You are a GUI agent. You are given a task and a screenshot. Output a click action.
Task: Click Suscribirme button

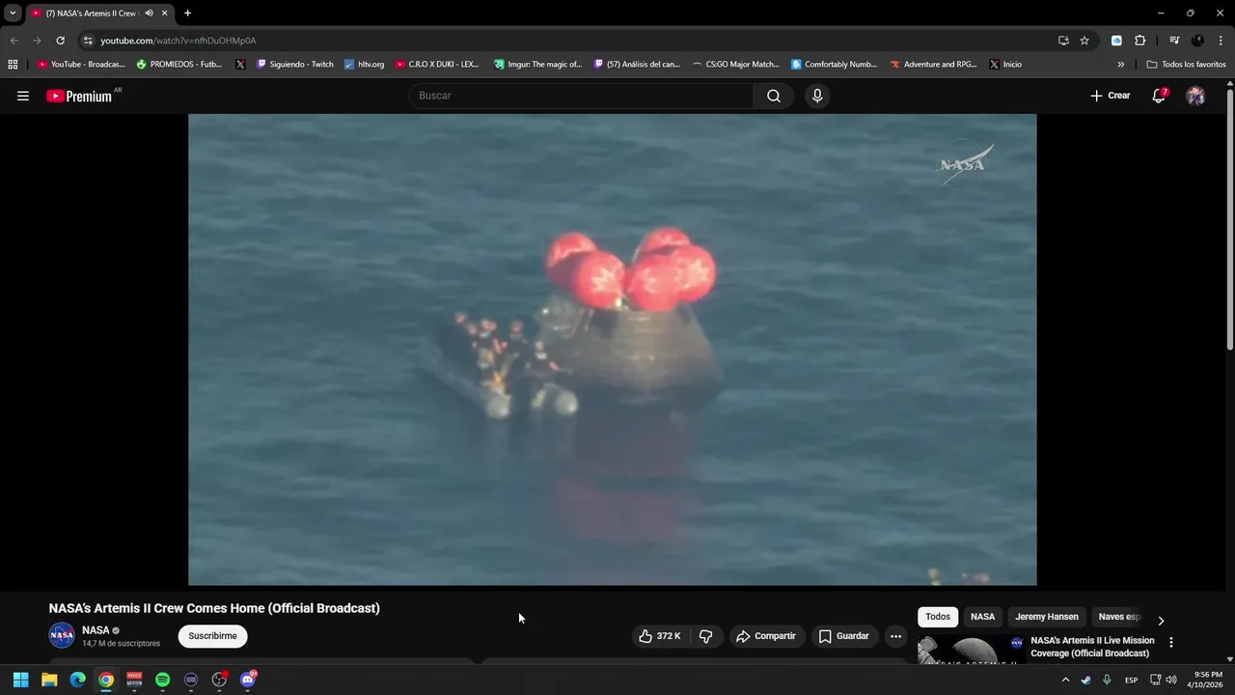point(212,636)
